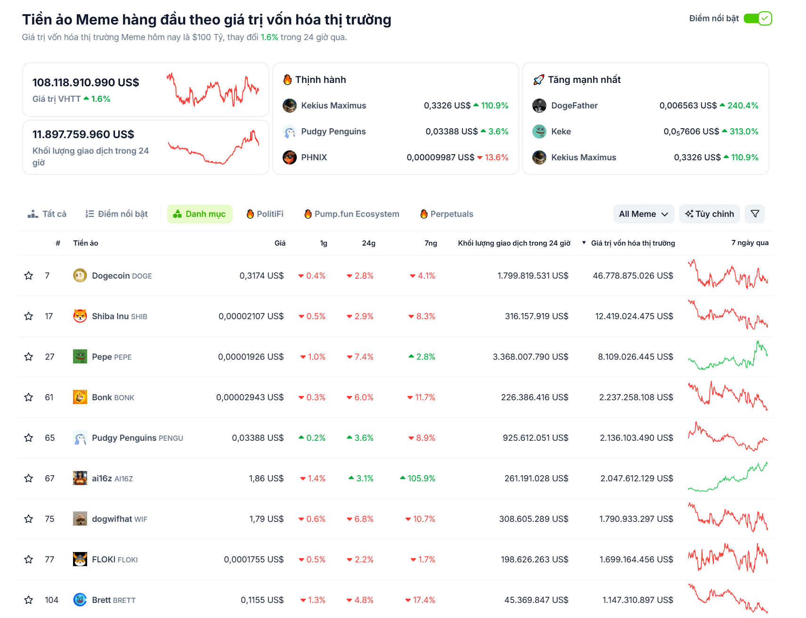The height and width of the screenshot is (618, 806).
Task: Click the fire icon beside Thịnh hành
Action: 287,80
